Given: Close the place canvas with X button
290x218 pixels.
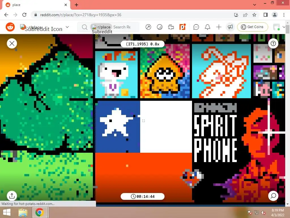Looking at the screenshot, I should (12, 43).
